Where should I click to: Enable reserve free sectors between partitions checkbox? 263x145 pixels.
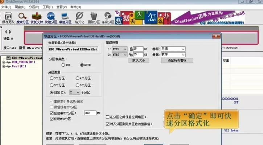[x=108, y=117]
